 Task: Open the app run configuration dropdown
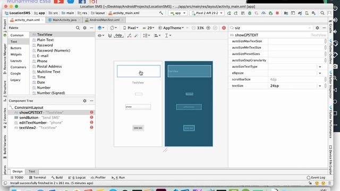pyautogui.click(x=178, y=13)
